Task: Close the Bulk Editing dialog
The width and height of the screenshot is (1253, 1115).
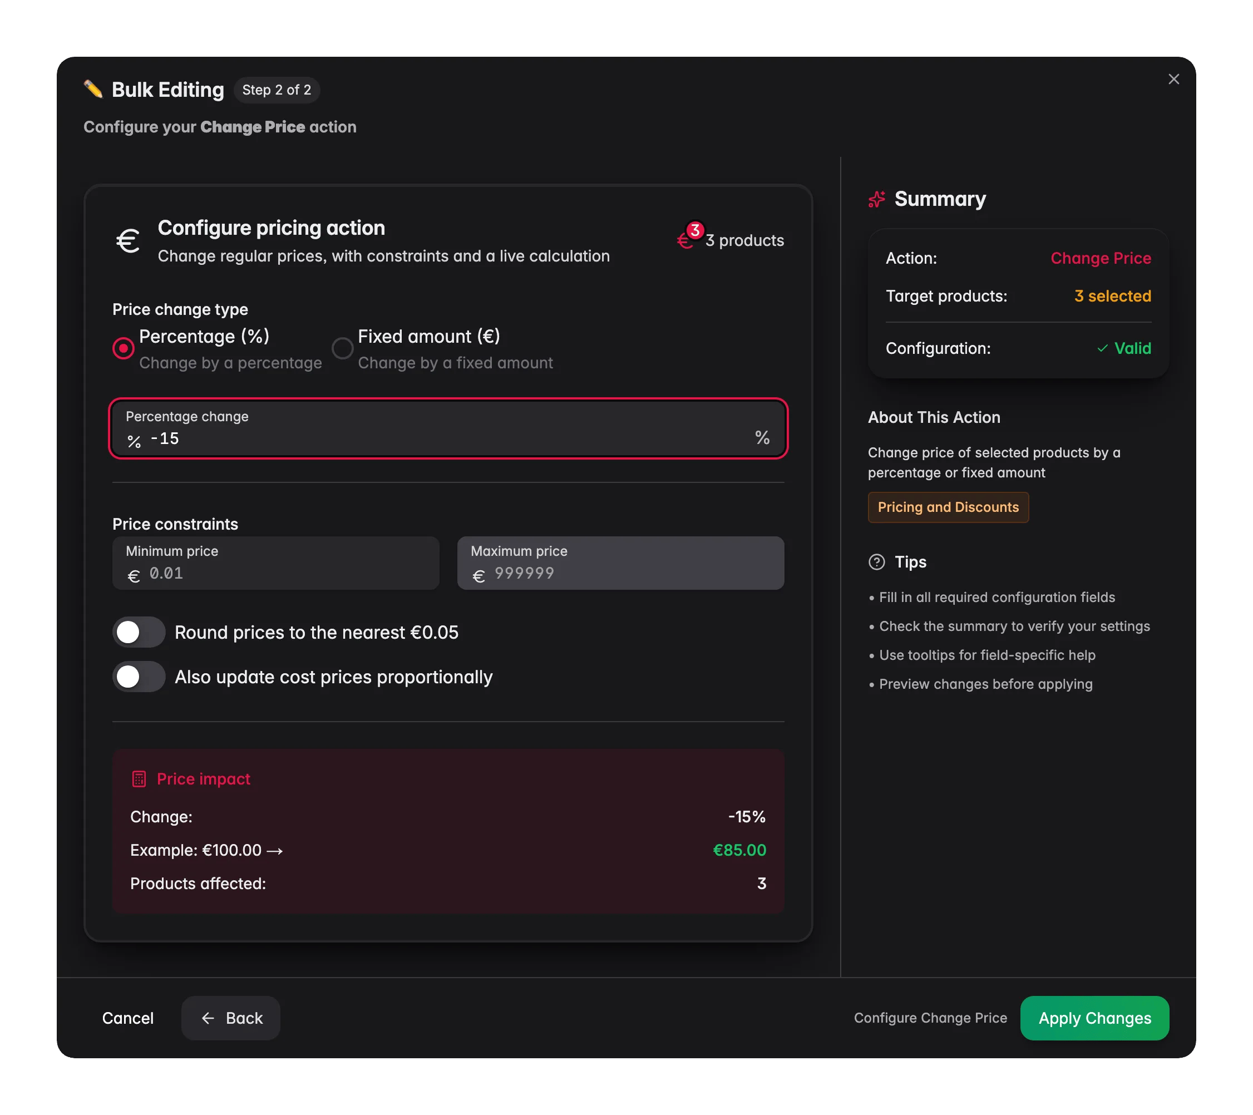Action: click(x=1173, y=79)
